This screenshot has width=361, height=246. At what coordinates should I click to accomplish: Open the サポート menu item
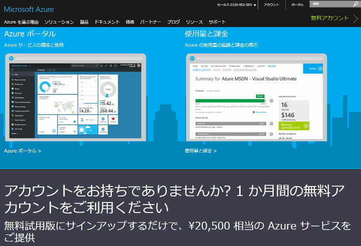(x=217, y=22)
